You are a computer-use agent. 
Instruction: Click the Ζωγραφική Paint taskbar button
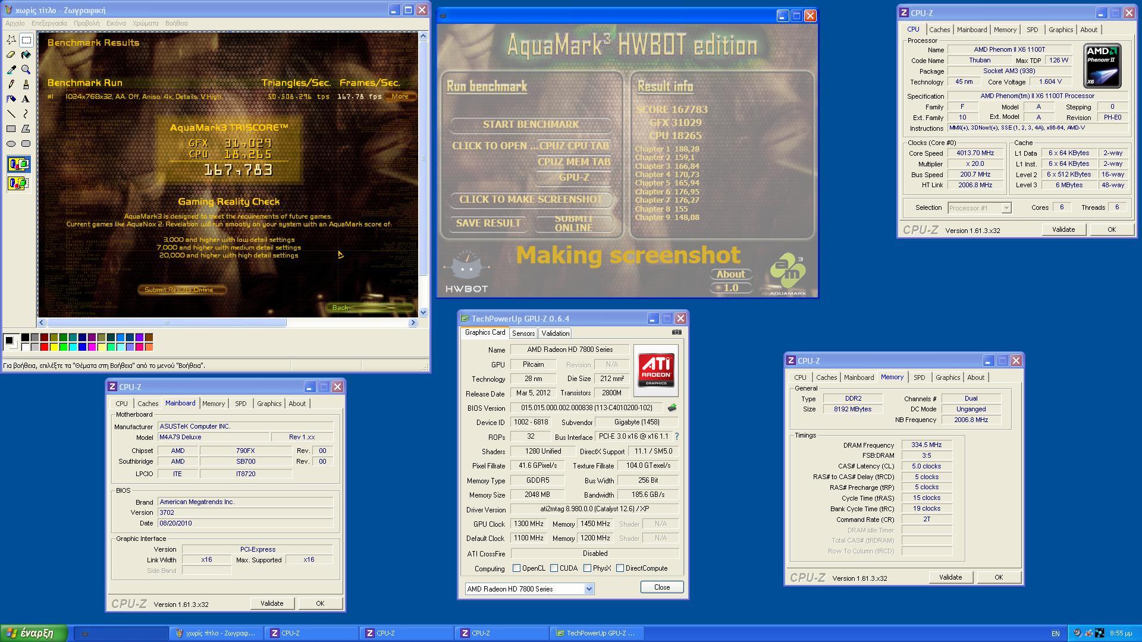215,634
